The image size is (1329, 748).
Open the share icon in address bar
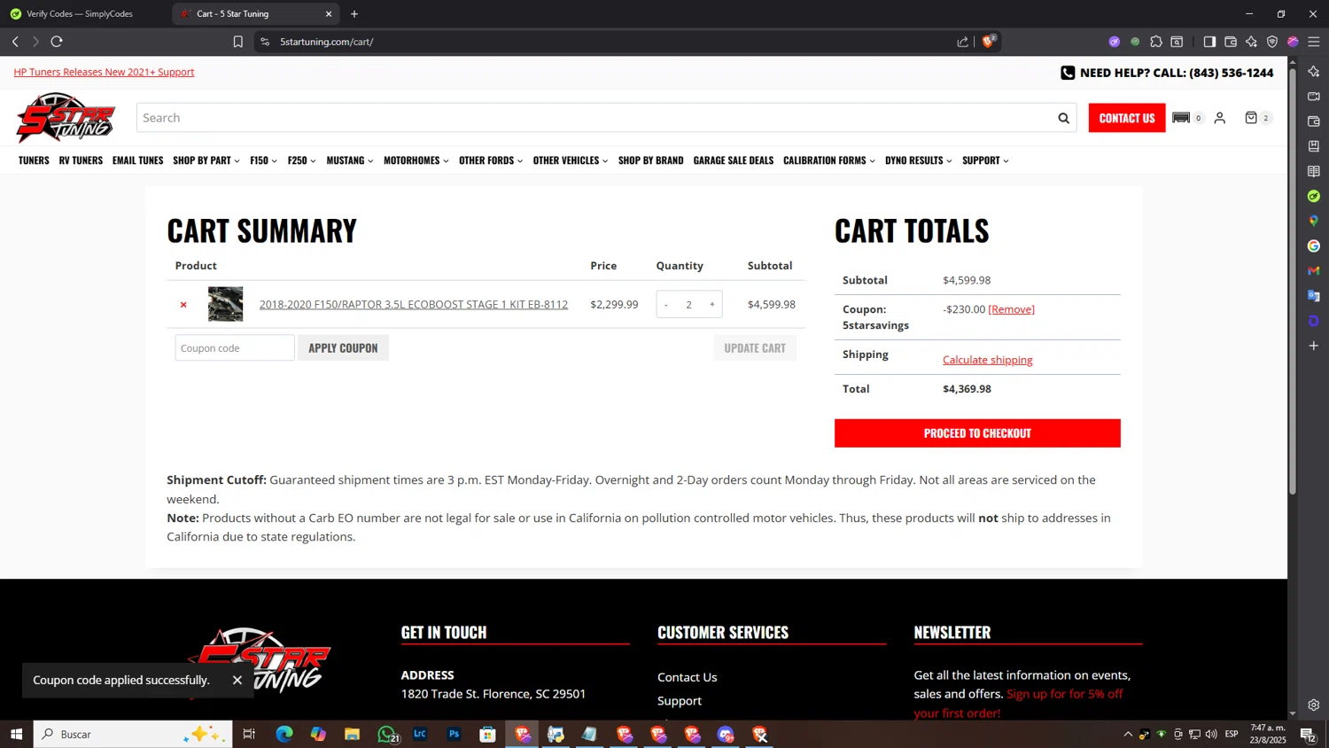pos(963,42)
